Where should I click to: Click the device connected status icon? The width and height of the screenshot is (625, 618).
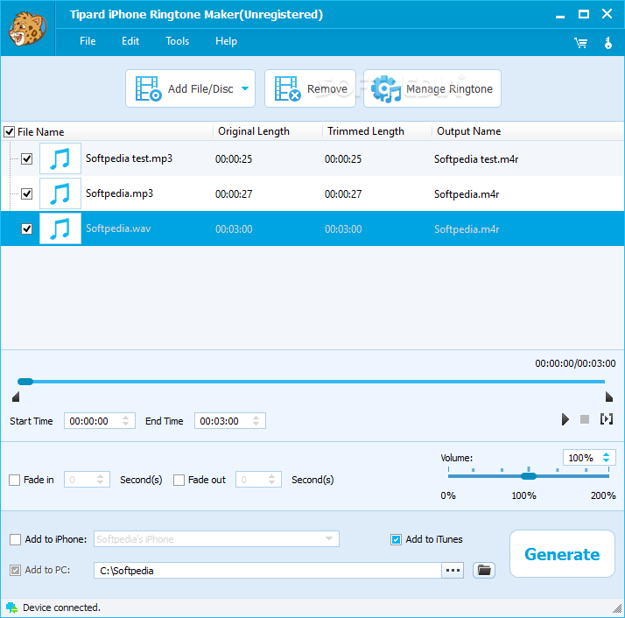click(11, 607)
